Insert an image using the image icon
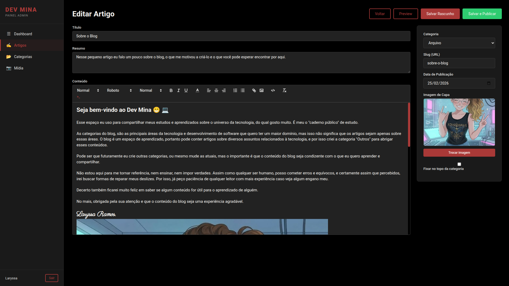 click(262, 90)
